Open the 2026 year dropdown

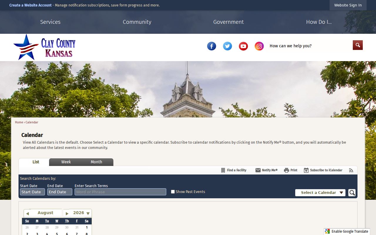click(81, 213)
